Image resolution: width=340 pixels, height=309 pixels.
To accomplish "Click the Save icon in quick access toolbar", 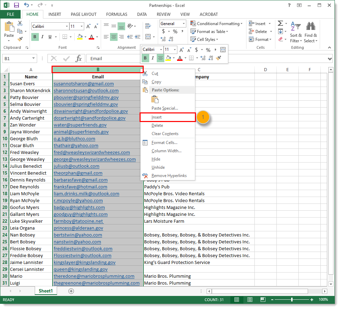I will point(17,5).
